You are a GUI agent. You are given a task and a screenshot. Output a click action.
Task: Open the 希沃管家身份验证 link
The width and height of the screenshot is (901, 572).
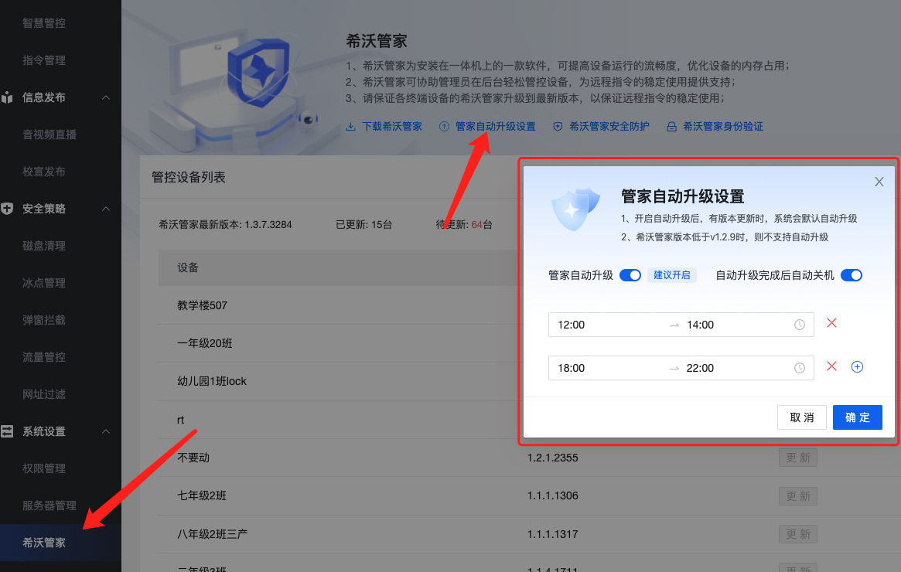pyautogui.click(x=723, y=126)
